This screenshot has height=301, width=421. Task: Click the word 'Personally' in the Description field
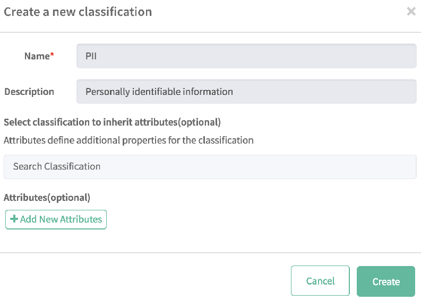107,92
